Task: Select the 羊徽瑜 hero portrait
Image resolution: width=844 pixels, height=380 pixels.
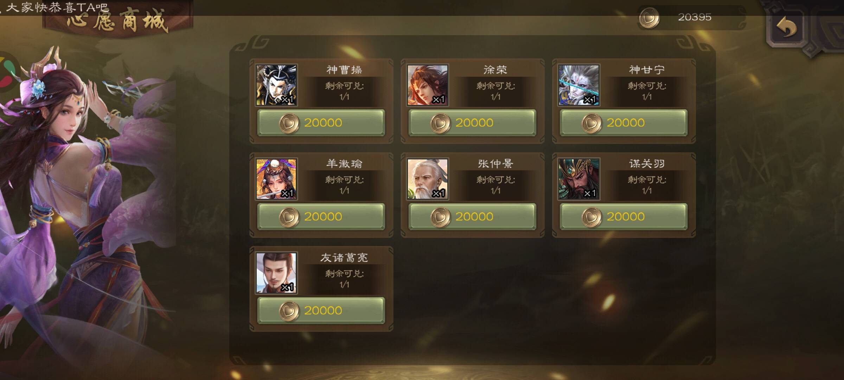Action: [276, 179]
